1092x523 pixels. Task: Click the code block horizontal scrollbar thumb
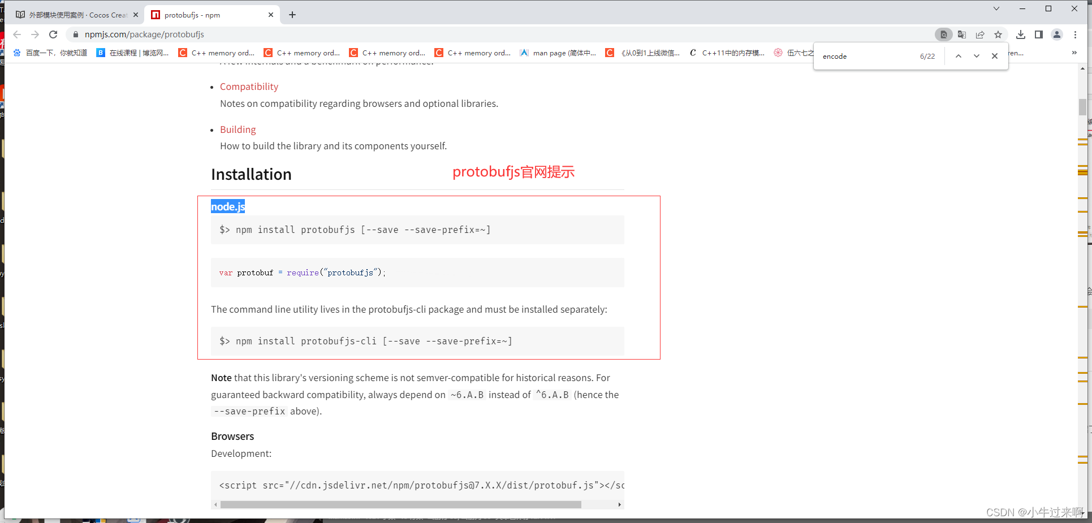click(x=401, y=504)
